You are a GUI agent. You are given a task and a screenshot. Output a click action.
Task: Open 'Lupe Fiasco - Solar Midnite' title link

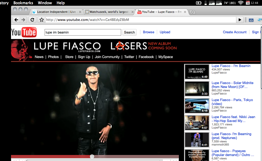tap(232, 85)
